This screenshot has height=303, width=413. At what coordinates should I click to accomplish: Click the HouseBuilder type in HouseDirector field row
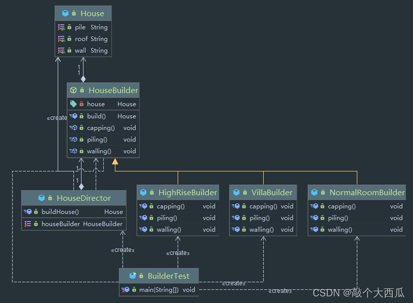103,224
